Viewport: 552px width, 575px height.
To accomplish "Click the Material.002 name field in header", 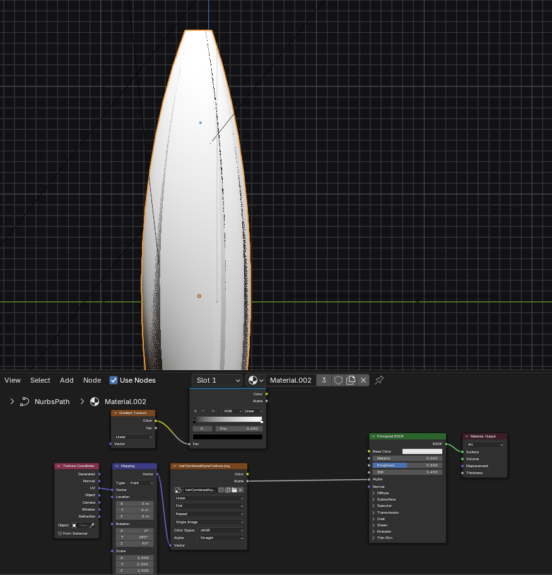I will 291,380.
